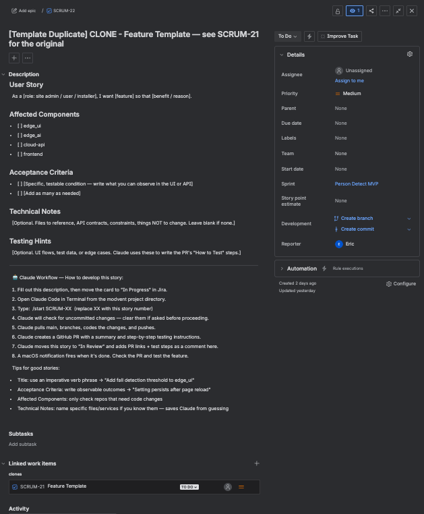Click the Assign to me link
Viewport: 424px width, 514px height.
pos(349,80)
